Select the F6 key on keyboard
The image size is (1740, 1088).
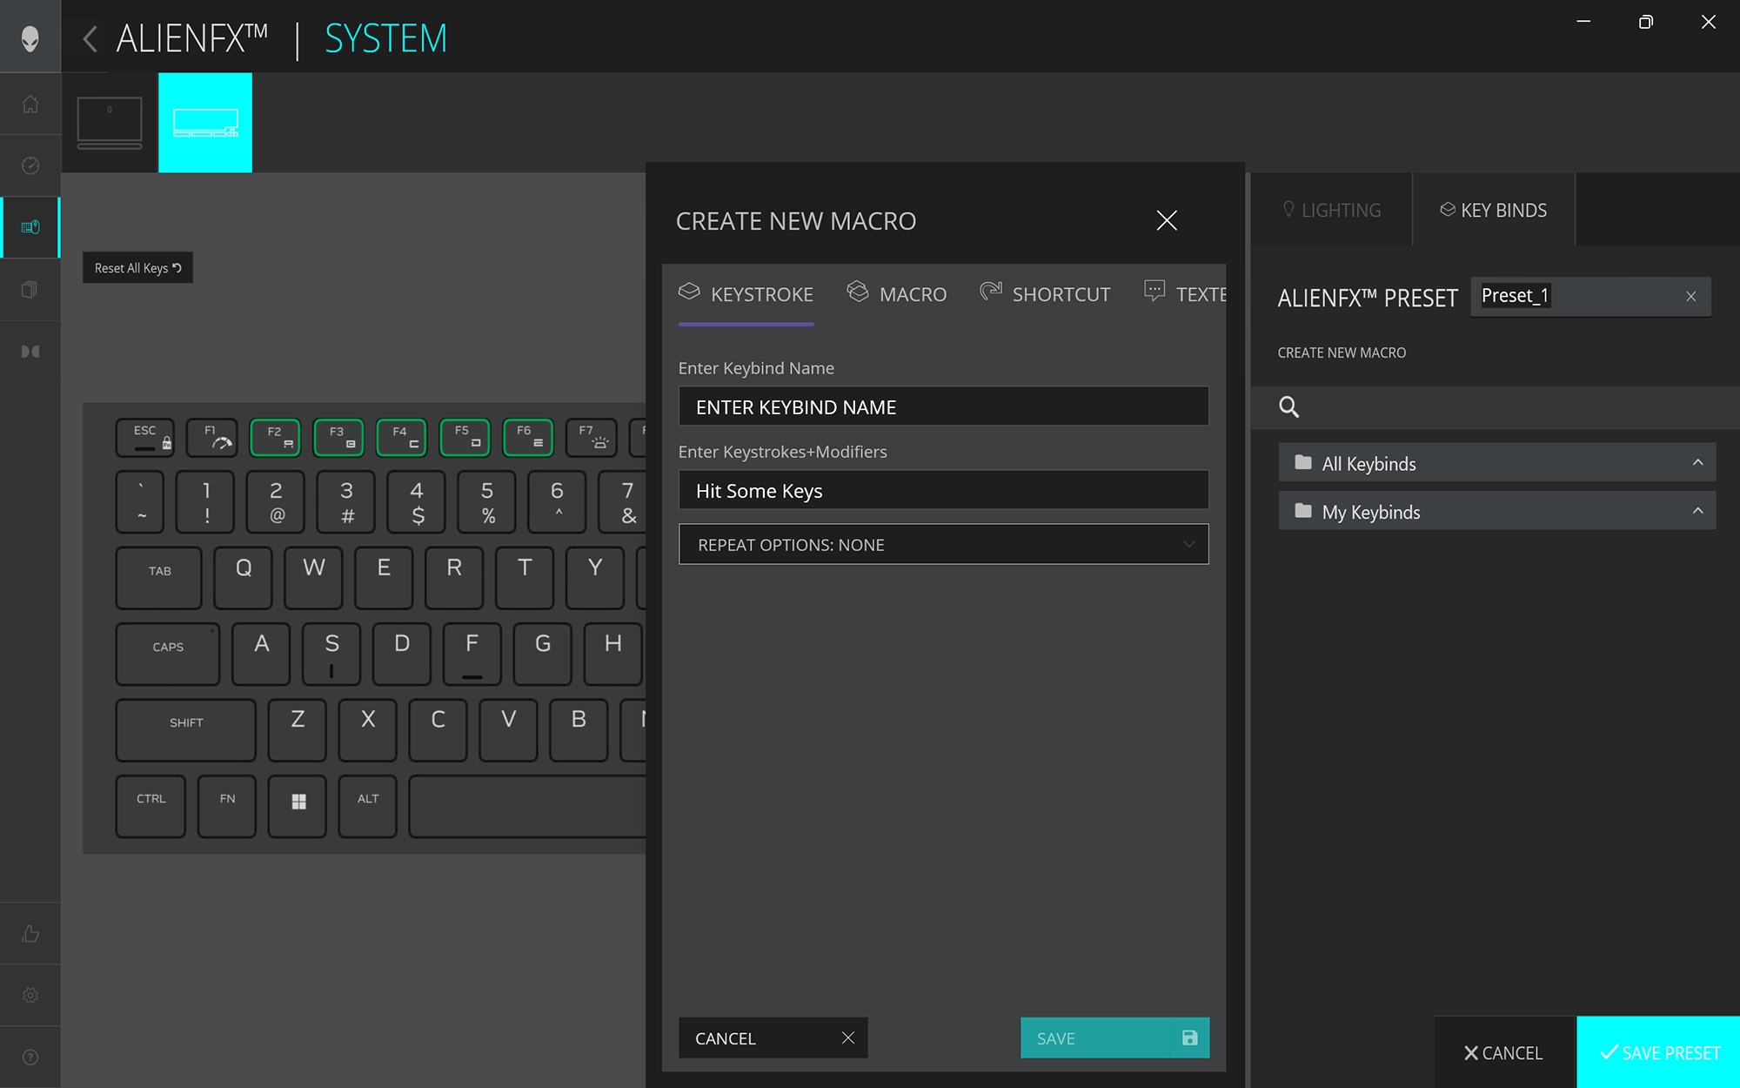[x=528, y=437]
